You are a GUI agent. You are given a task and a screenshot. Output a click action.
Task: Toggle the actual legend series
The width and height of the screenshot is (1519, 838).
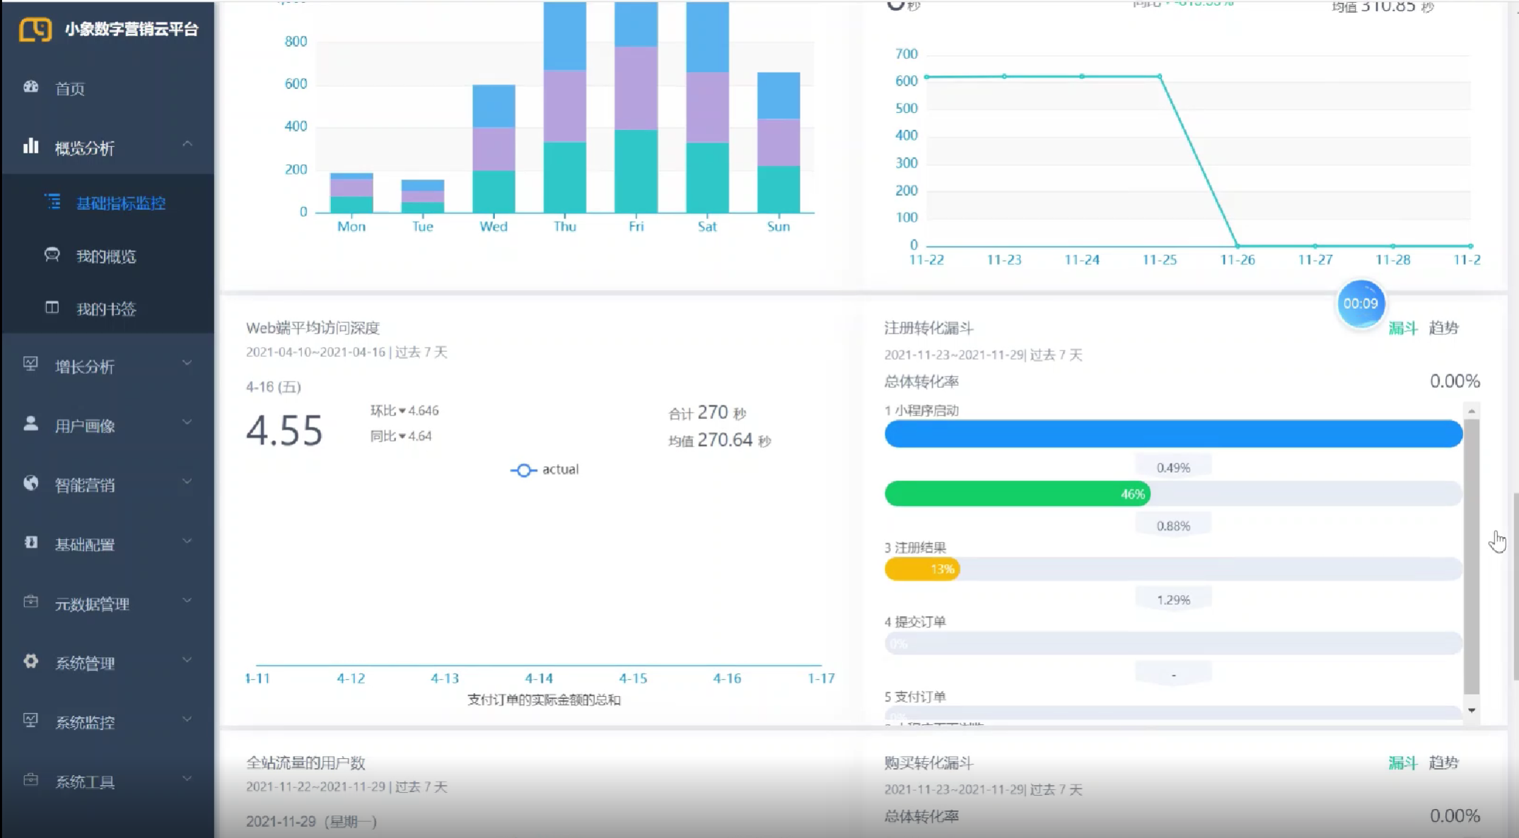(545, 470)
